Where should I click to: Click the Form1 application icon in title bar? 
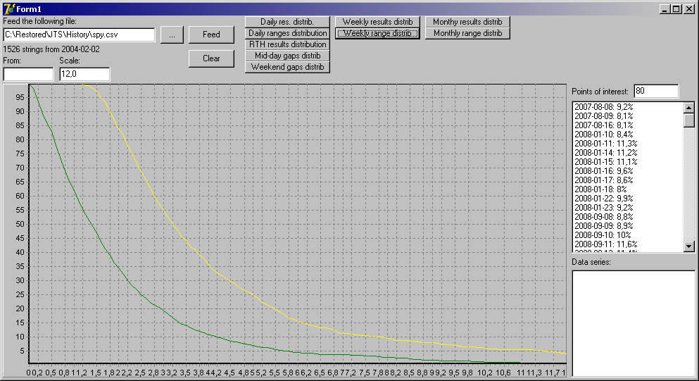8,8
